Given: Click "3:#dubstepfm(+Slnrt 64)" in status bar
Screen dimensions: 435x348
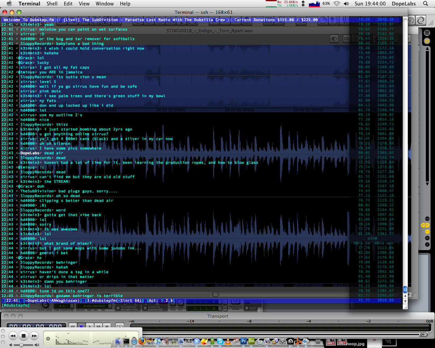Looking at the screenshot, I should click(114, 300).
